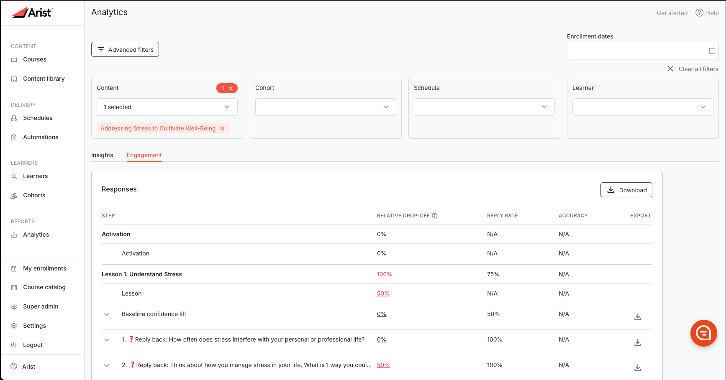Open Help
The width and height of the screenshot is (726, 380).
click(707, 13)
